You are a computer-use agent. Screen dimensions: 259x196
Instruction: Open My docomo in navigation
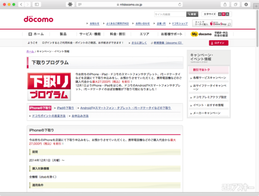[x=209, y=34]
